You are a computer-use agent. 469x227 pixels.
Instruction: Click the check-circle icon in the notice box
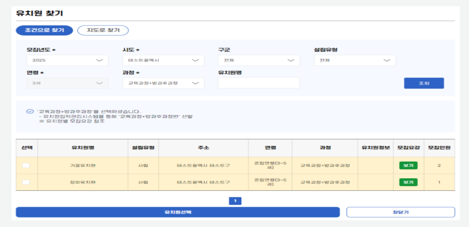tap(29, 112)
